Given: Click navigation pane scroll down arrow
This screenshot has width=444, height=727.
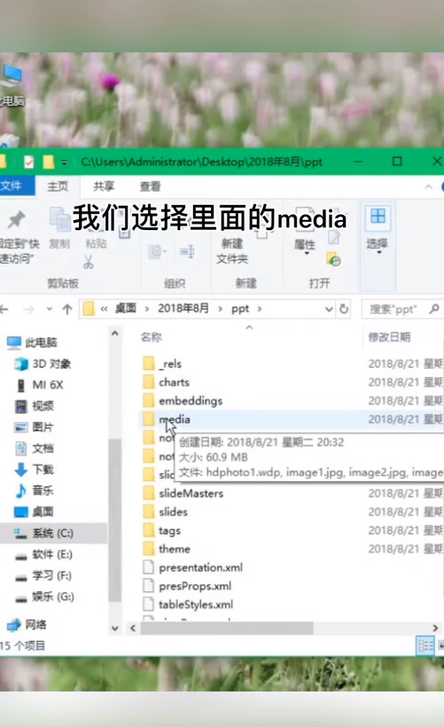Looking at the screenshot, I should [115, 628].
